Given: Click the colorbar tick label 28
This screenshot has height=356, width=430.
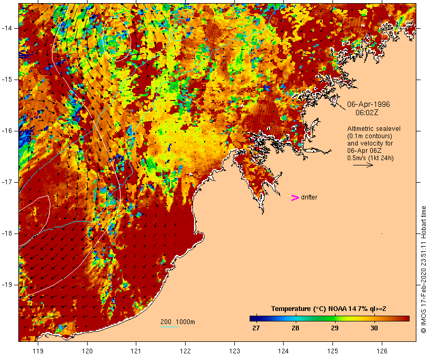Looking at the screenshot, I should click(x=295, y=328).
